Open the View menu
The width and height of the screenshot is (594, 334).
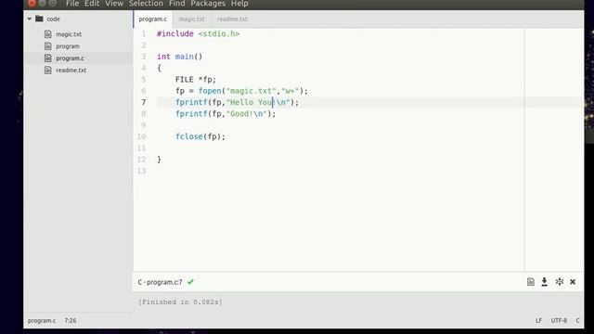pos(114,4)
